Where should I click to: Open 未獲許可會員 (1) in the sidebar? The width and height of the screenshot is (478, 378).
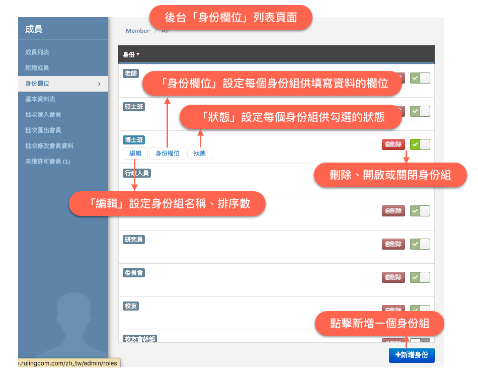tap(48, 162)
